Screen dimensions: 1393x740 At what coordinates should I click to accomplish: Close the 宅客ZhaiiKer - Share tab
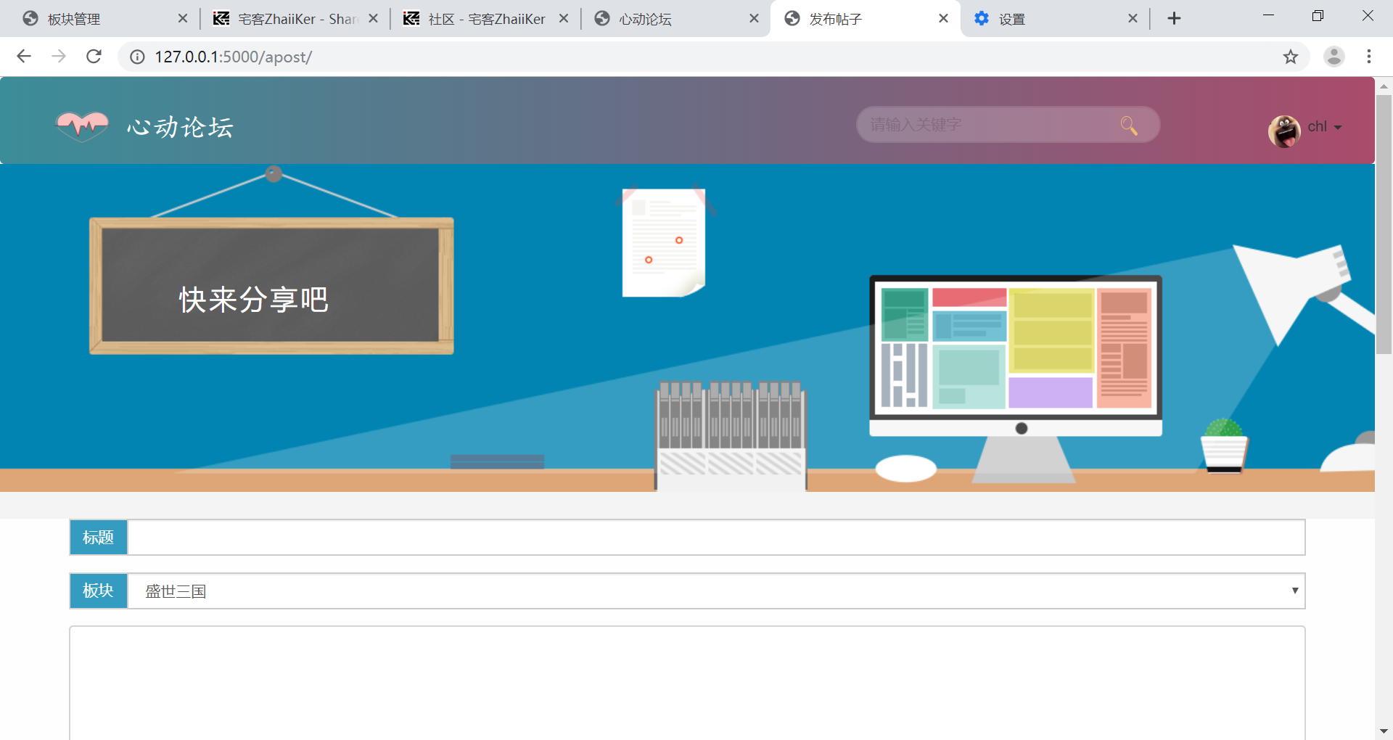coord(374,19)
